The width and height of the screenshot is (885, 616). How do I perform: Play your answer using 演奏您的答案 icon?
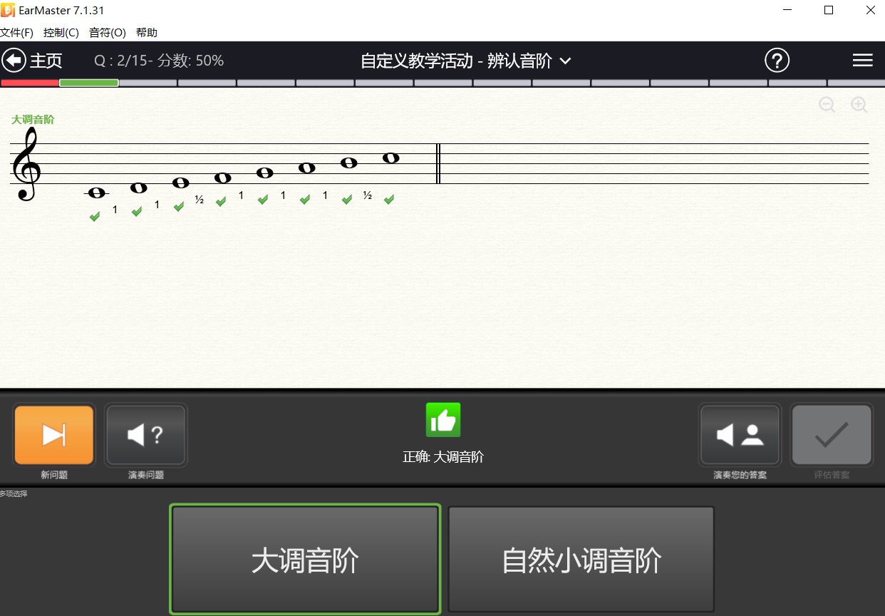tap(739, 434)
